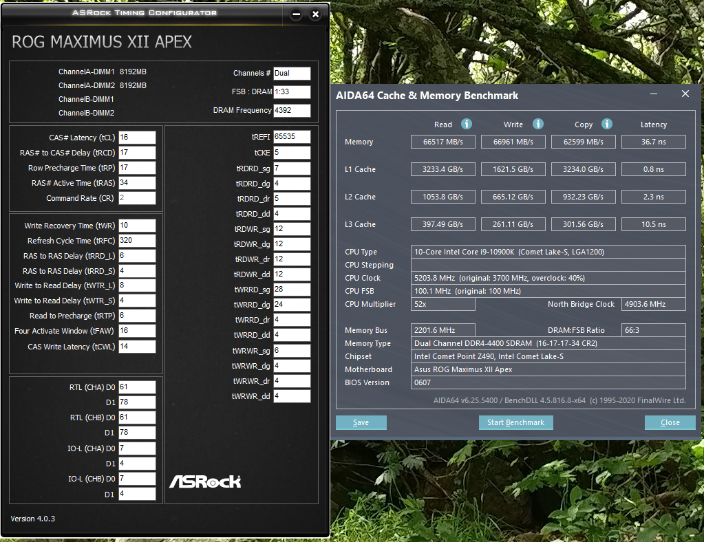
Task: Click the tREFI value field
Action: click(x=292, y=137)
